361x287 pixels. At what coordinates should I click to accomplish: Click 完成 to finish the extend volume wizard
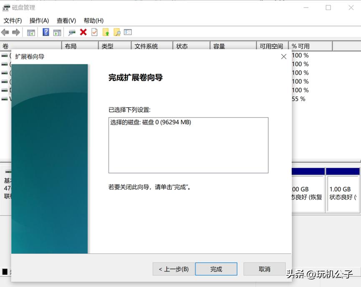click(x=216, y=269)
